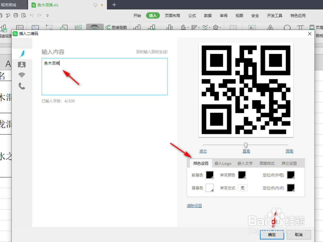The width and height of the screenshot is (323, 242).
Task: Click the icon library icon in ribbon
Action: click(78, 27)
